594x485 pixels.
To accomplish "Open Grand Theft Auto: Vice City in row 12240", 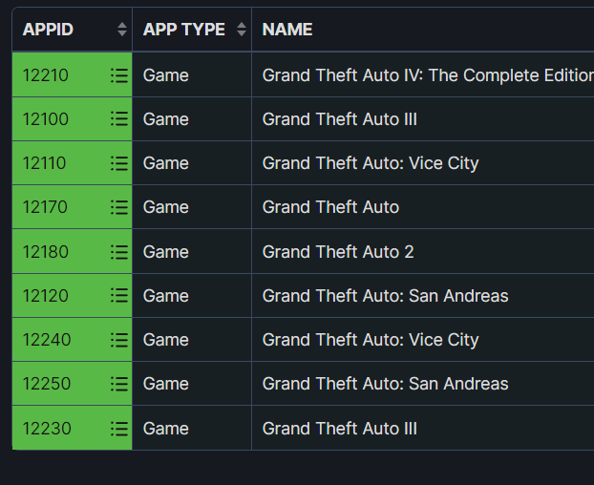I will coord(371,340).
